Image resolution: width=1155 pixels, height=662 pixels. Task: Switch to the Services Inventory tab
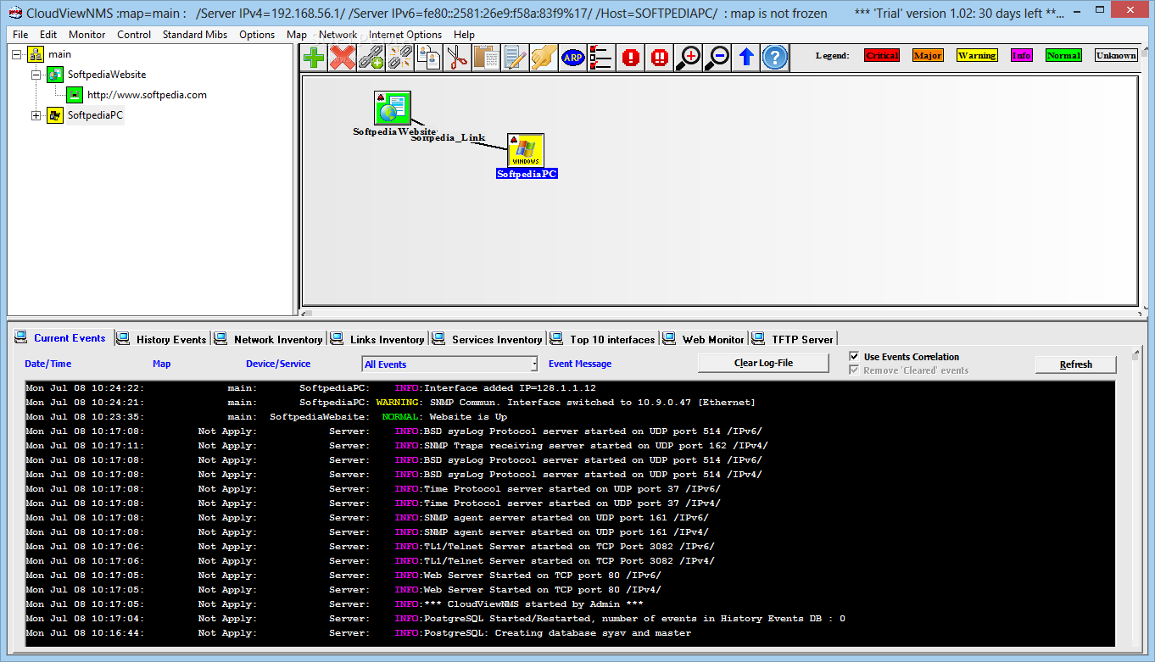(x=488, y=339)
